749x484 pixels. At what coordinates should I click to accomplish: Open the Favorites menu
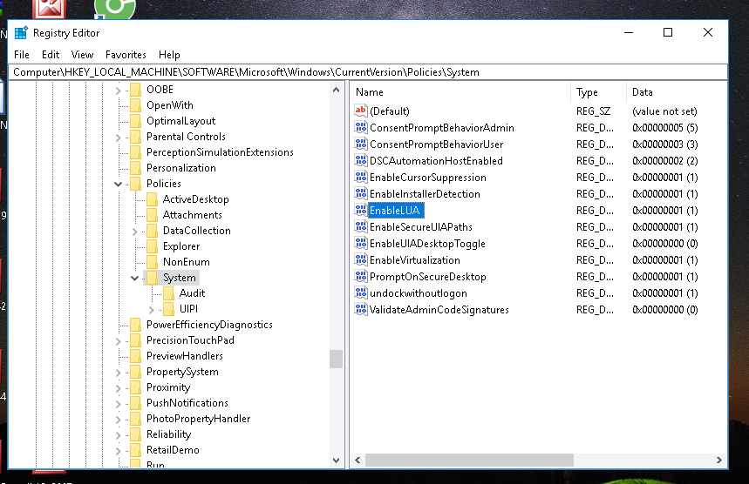click(x=126, y=55)
